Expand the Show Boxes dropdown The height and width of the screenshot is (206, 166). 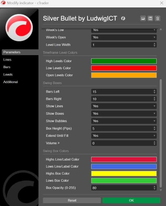point(124,114)
